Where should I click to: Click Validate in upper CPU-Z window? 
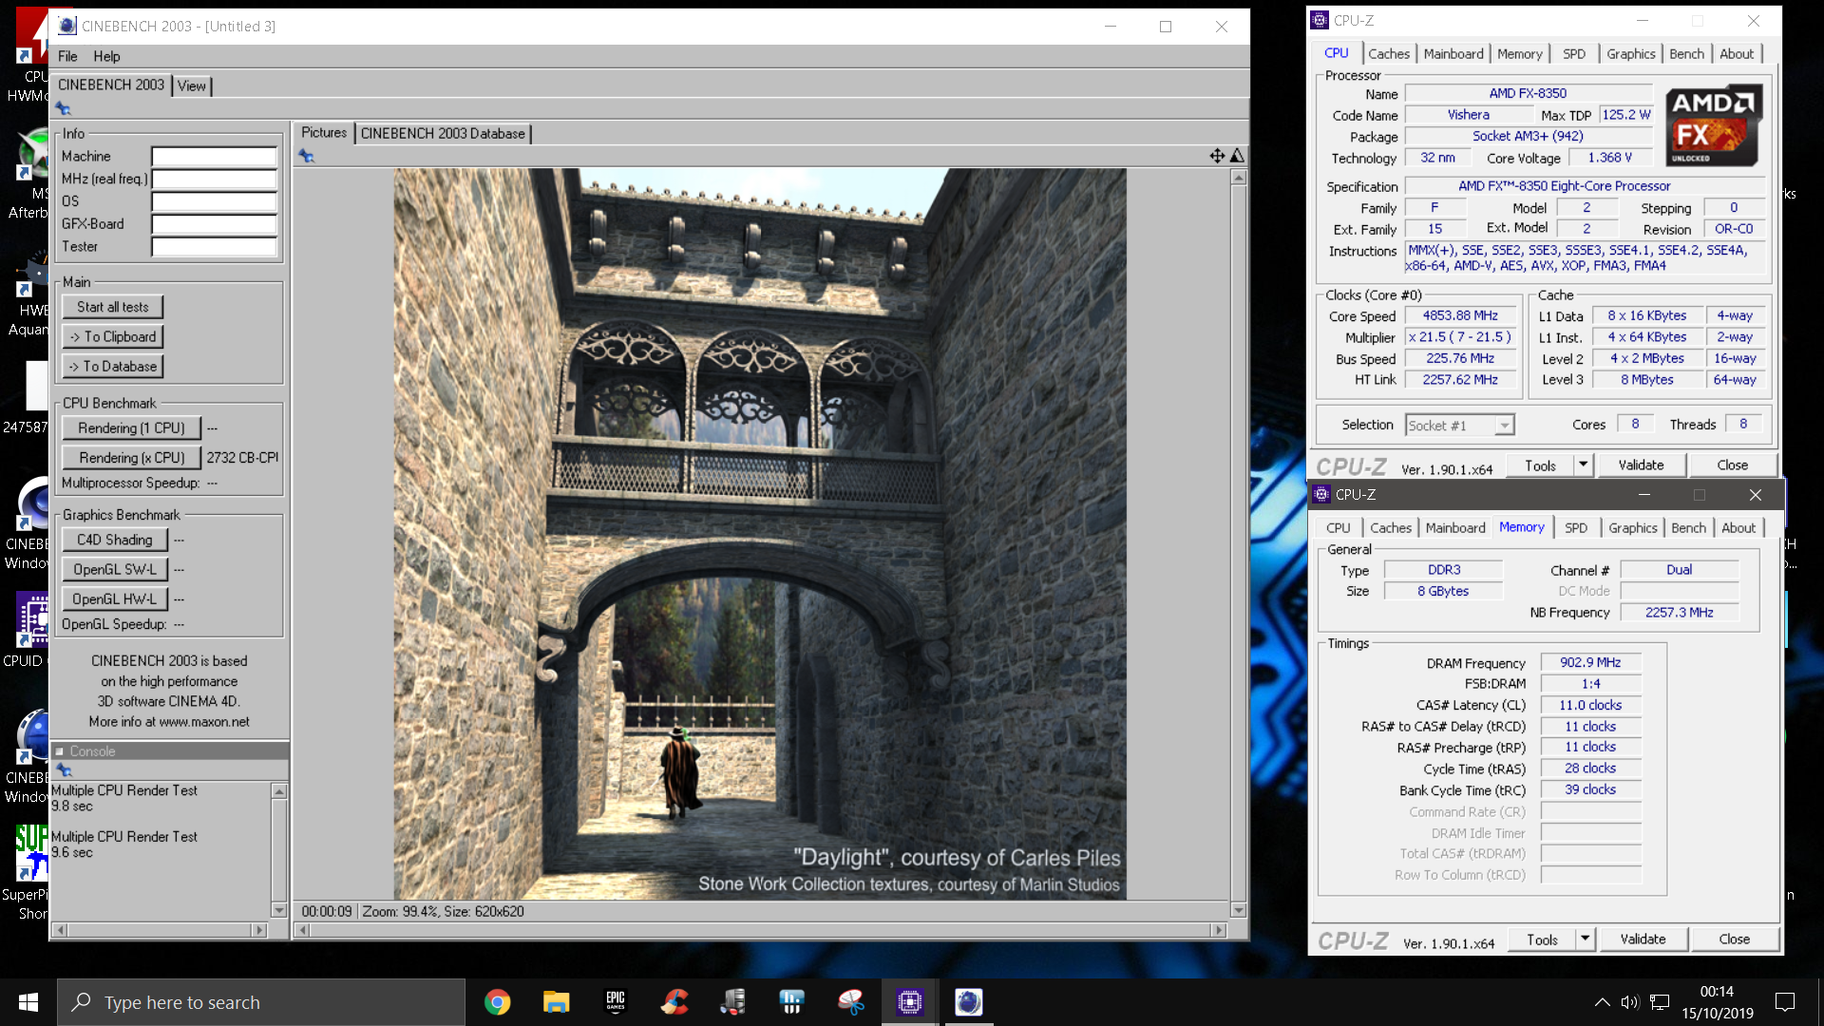[x=1641, y=465]
